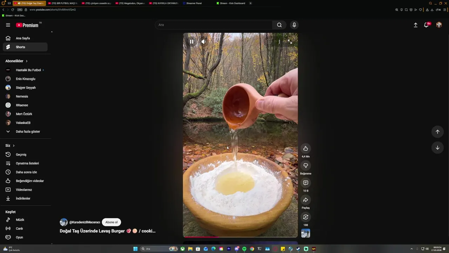Open RRaenee channel in subscriptions
Viewport: 449px width, 253px height.
25,105
